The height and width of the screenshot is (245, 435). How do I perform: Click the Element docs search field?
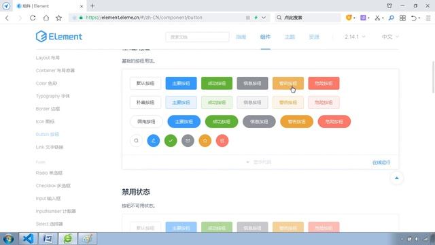pyautogui.click(x=197, y=37)
